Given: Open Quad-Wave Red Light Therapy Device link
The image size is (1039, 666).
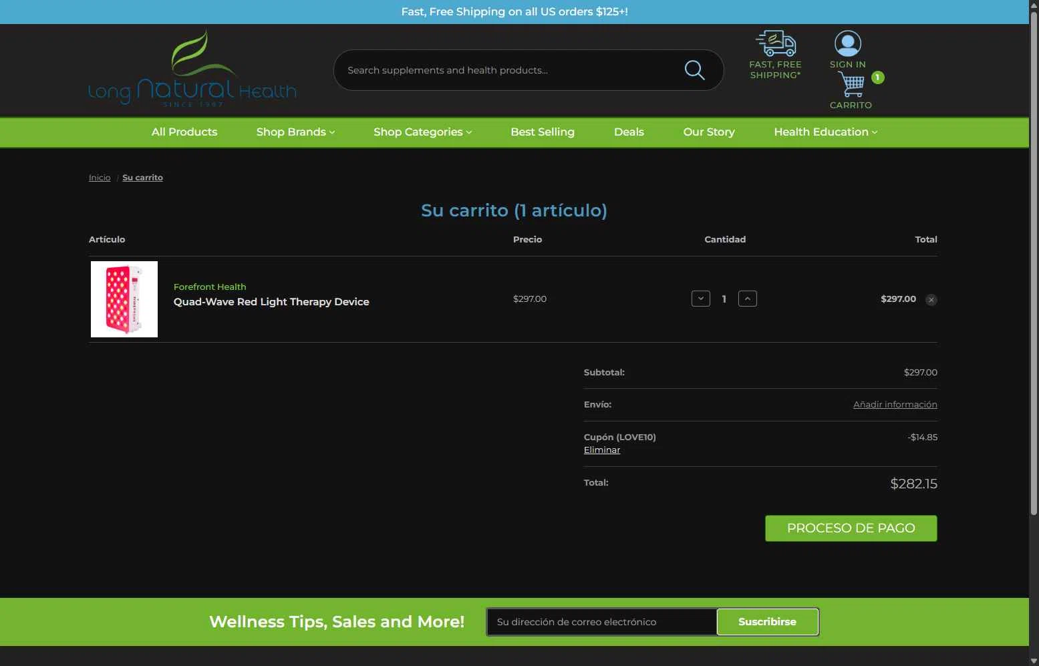Looking at the screenshot, I should click(x=271, y=302).
